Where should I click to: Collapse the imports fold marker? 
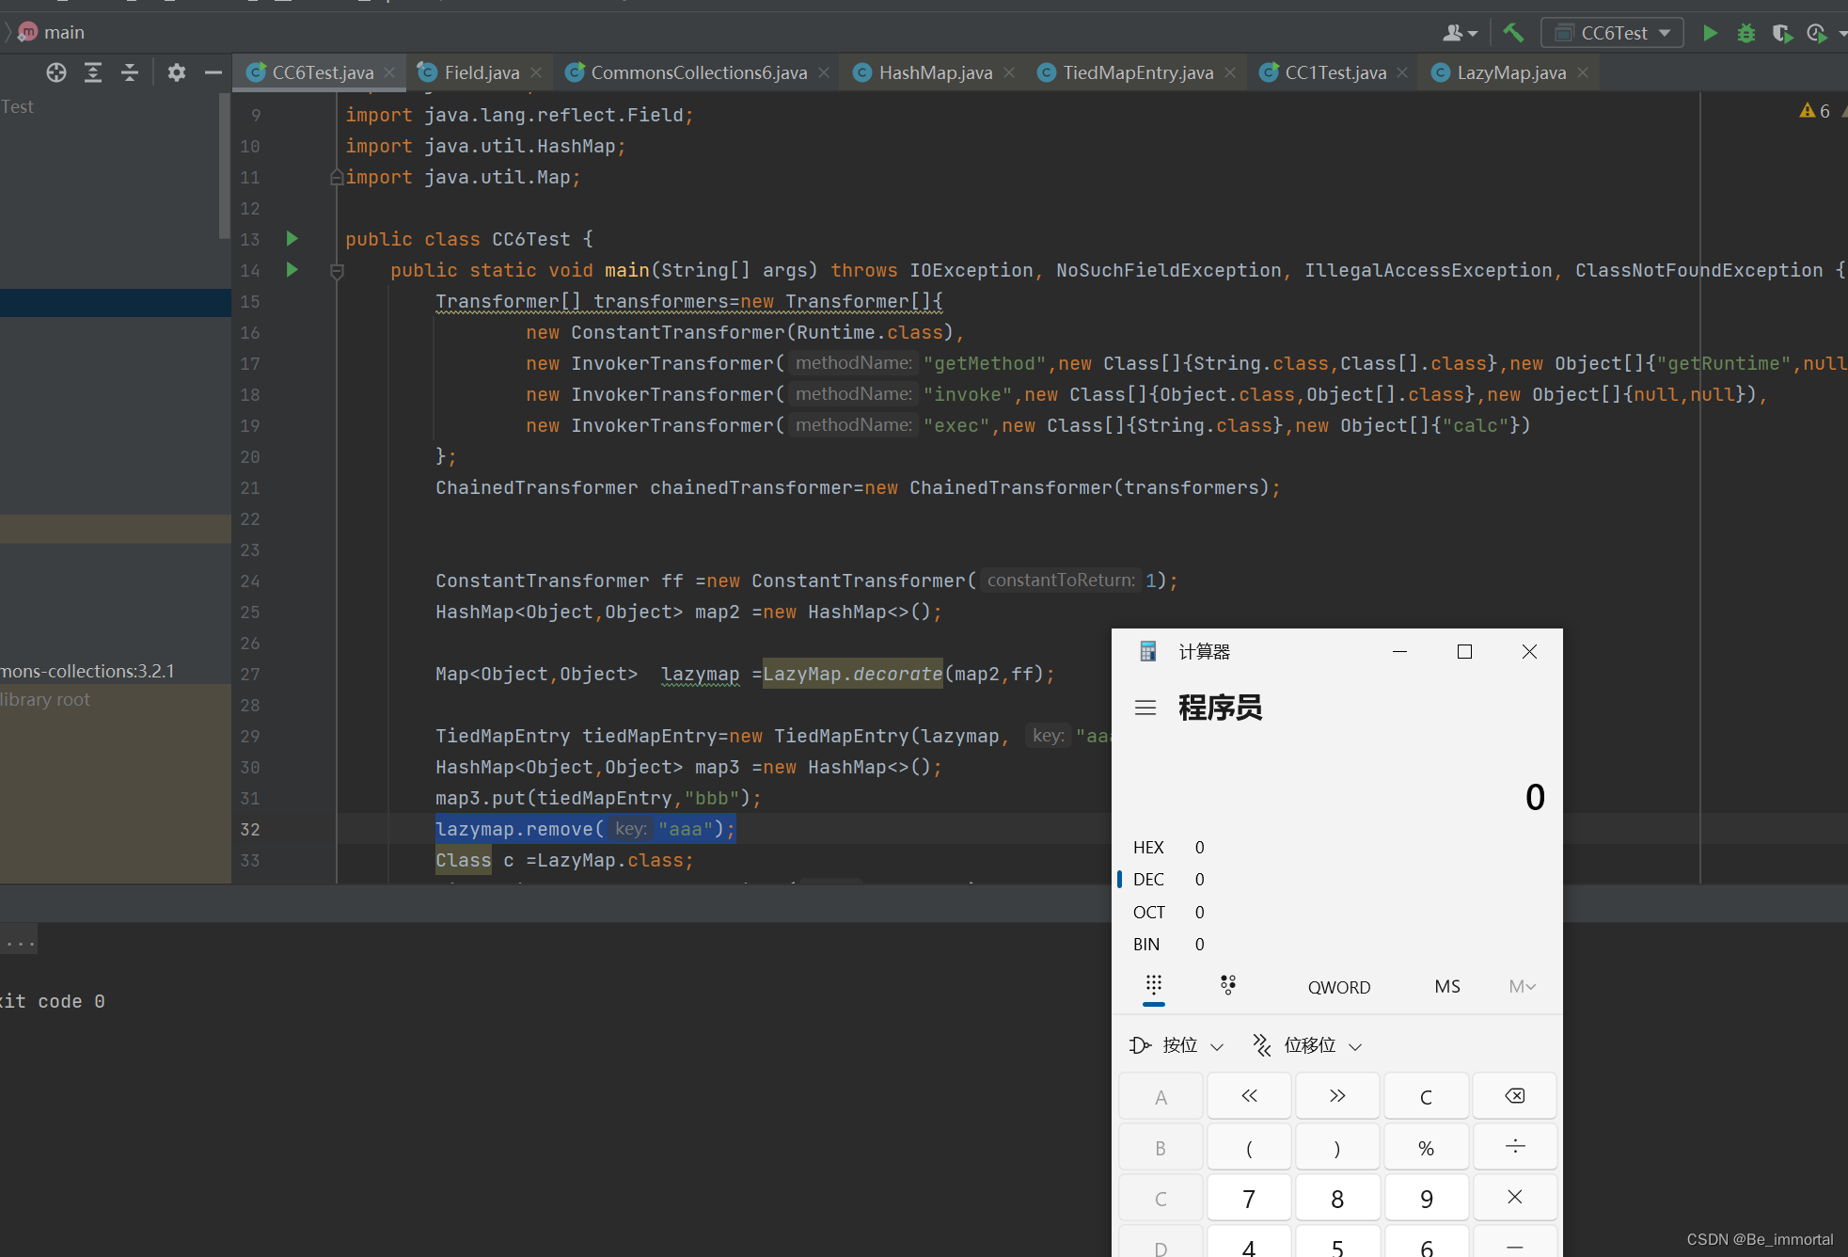(x=337, y=177)
